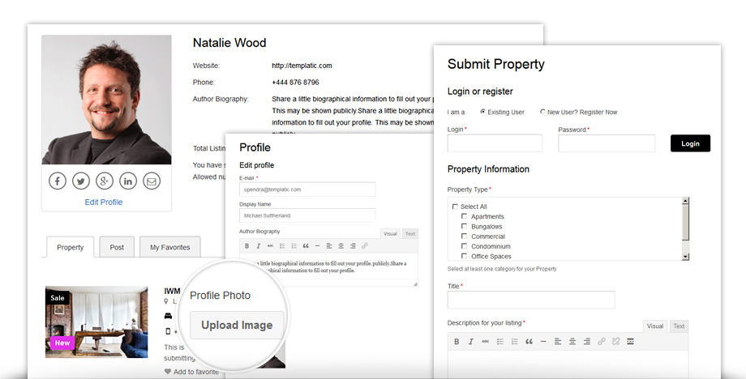The width and height of the screenshot is (746, 379).
Task: Open the My Favorites tab
Action: point(169,247)
